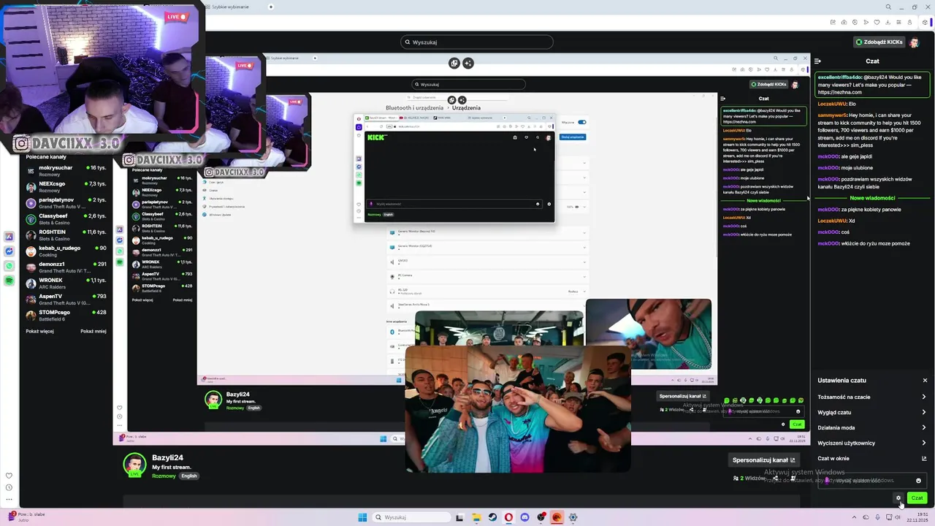Open Spotify from the Opera sidebar

click(x=9, y=281)
